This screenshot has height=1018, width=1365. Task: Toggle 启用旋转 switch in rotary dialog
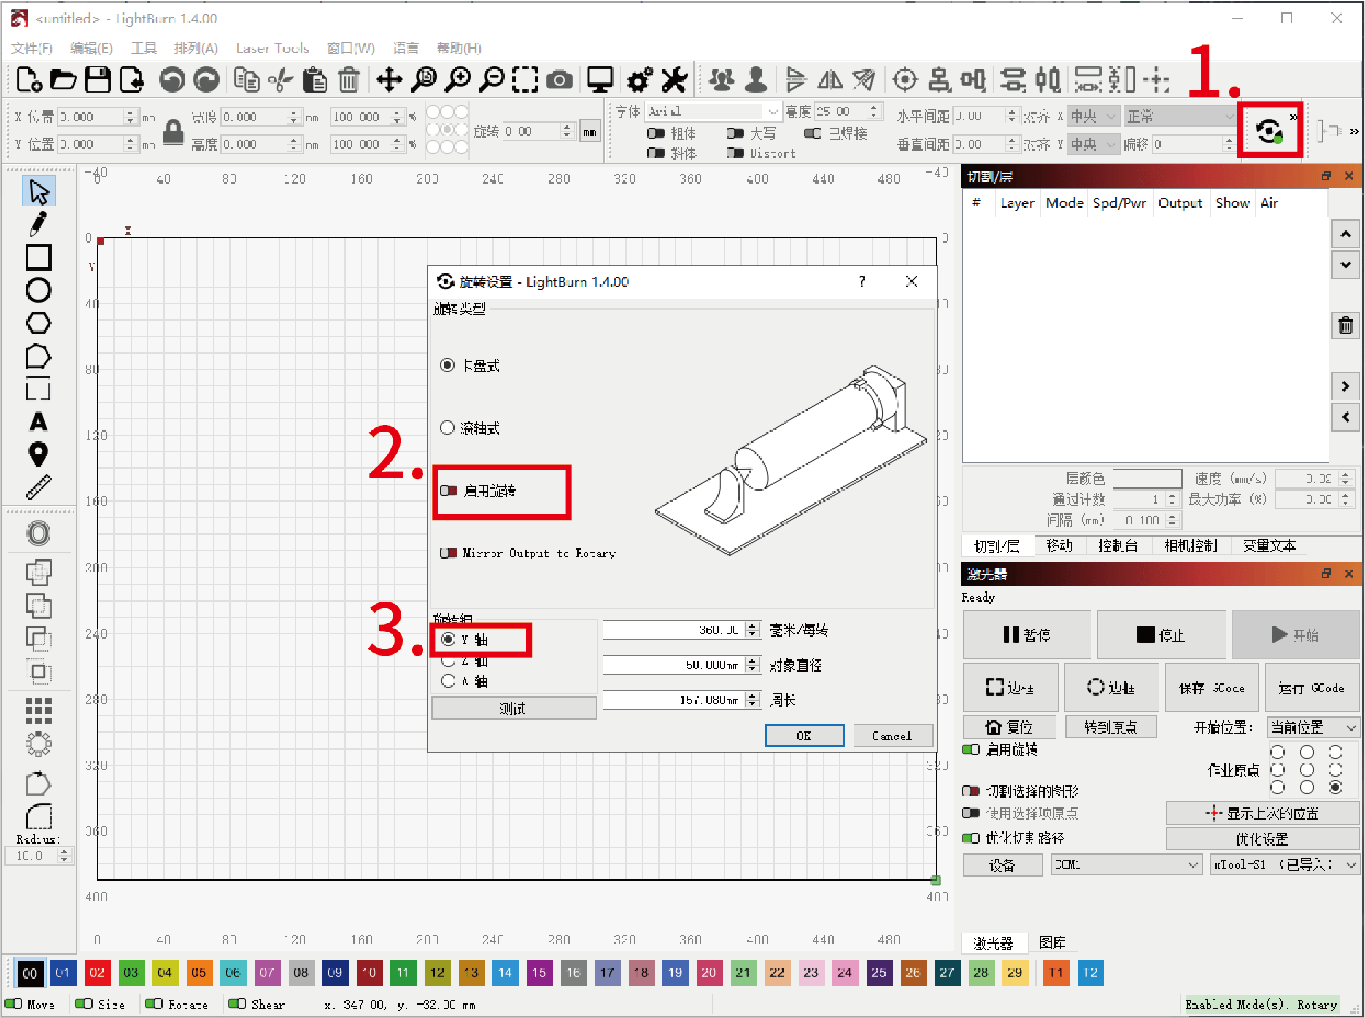click(449, 491)
